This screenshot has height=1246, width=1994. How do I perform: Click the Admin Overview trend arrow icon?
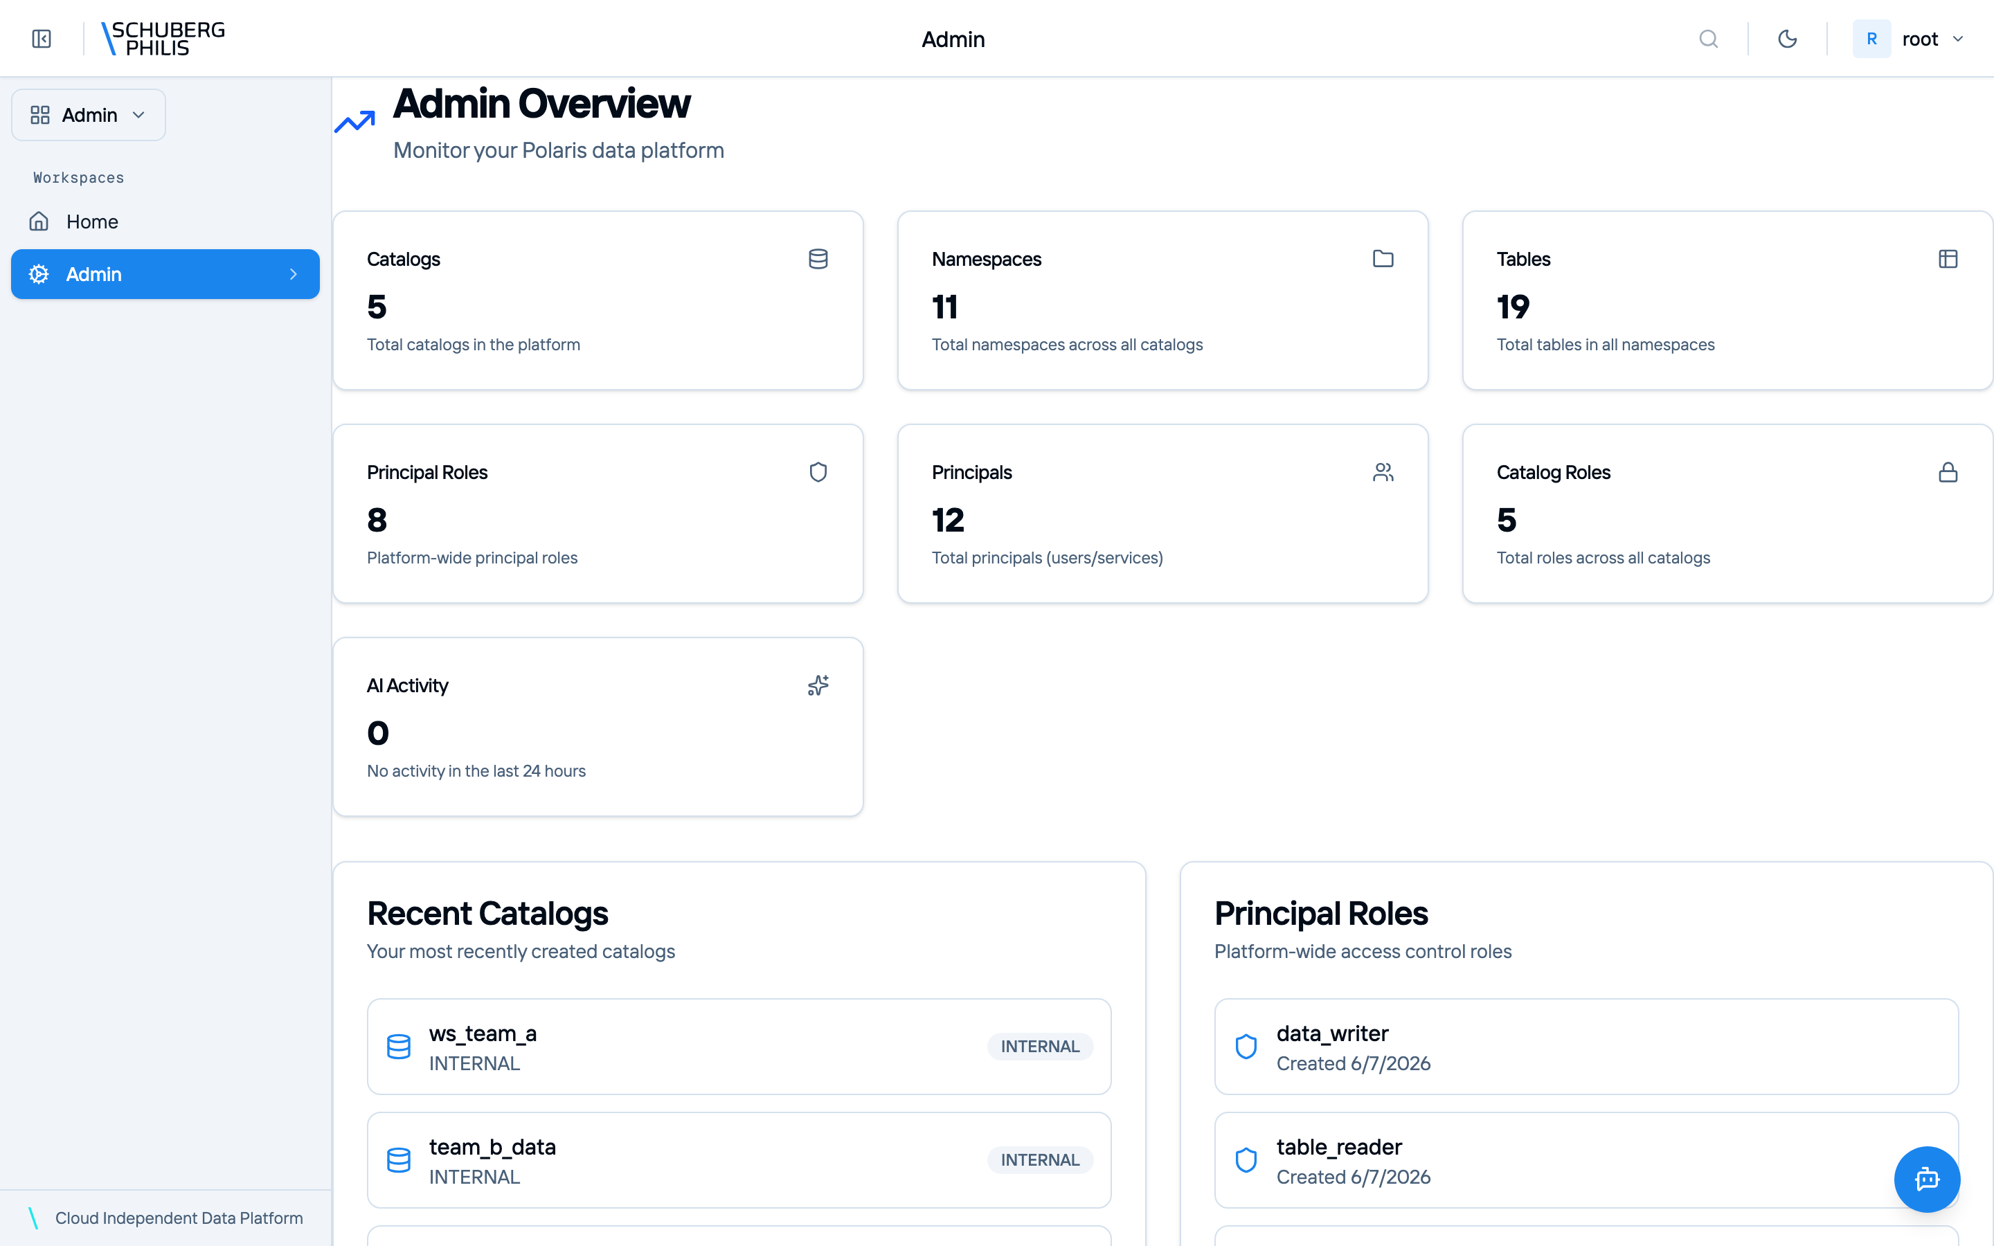coord(355,122)
